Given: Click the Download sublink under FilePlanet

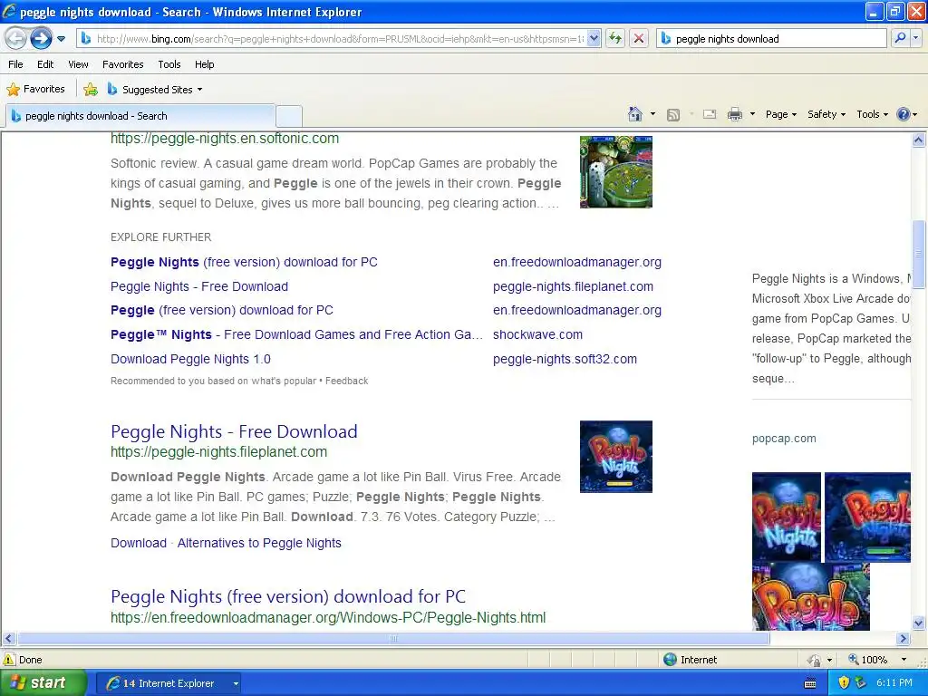Looking at the screenshot, I should click(139, 543).
